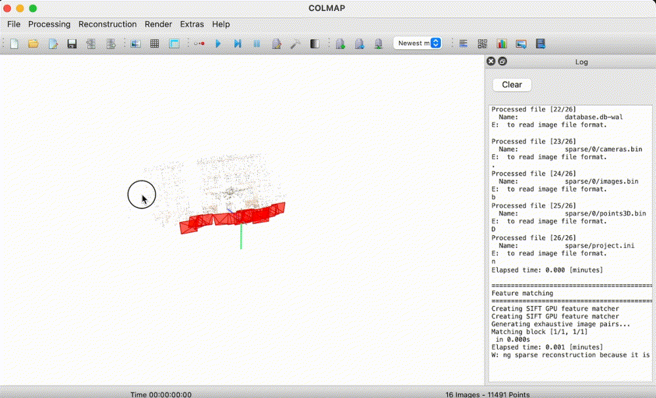Open the 'Newest m' model selector dropdown
The image size is (656, 398).
point(417,43)
